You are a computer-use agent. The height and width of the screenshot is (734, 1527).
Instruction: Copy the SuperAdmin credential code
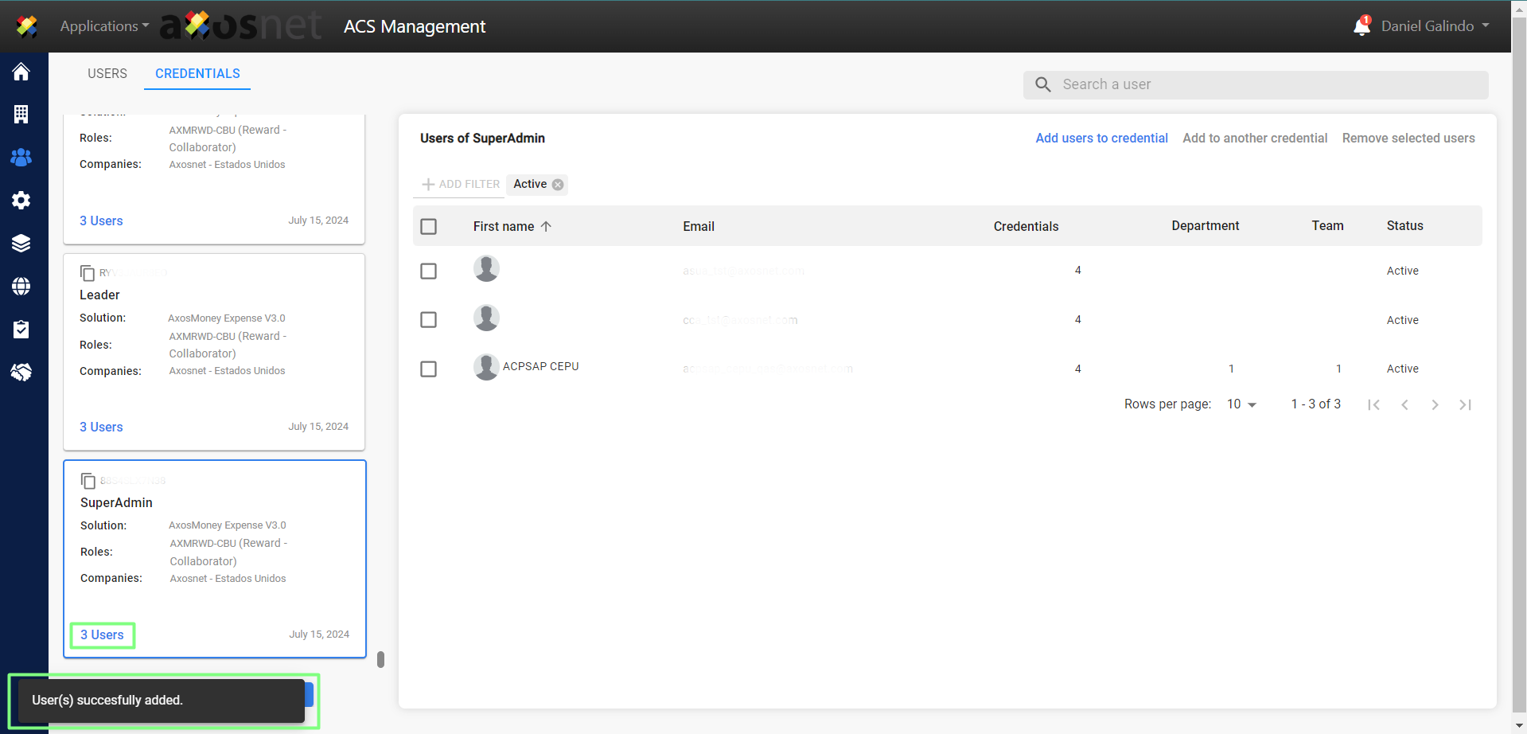tap(88, 481)
